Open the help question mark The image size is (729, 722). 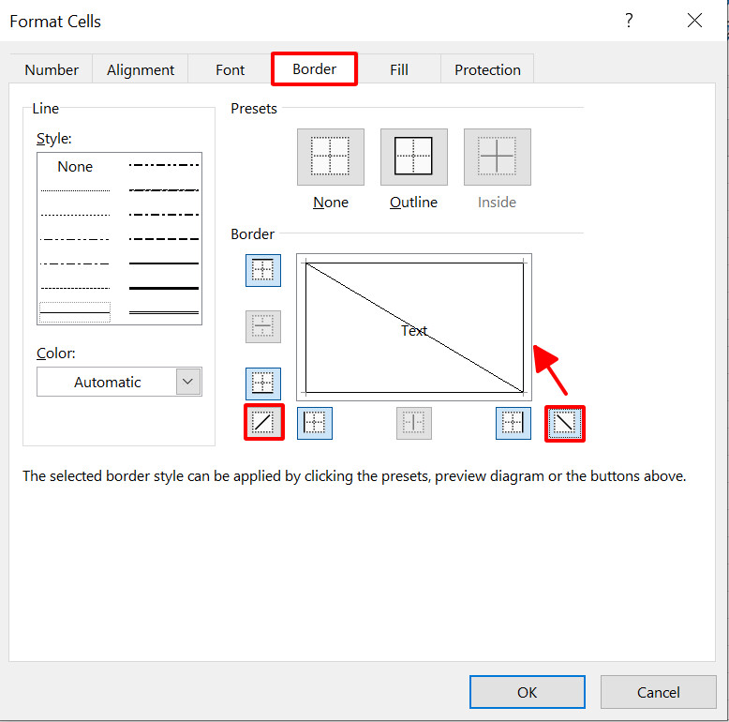[x=629, y=21]
